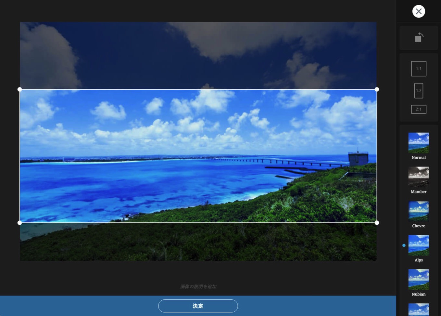This screenshot has width=441, height=316.
Task: Rotate the image with the rotate icon
Action: pyautogui.click(x=419, y=37)
